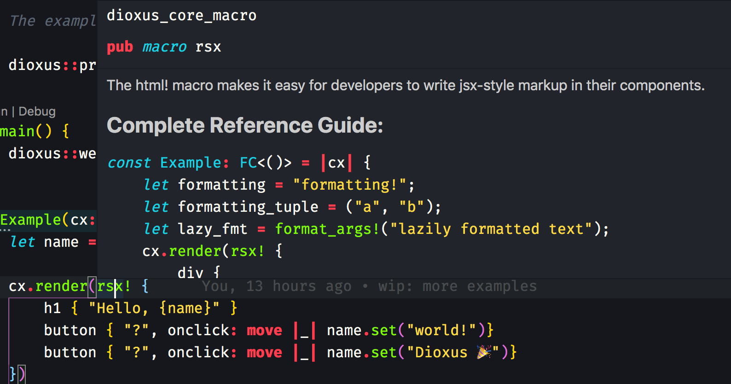Click 'Example(cx:' function signature in editor
Image resolution: width=731 pixels, height=384 pixels.
pos(48,220)
